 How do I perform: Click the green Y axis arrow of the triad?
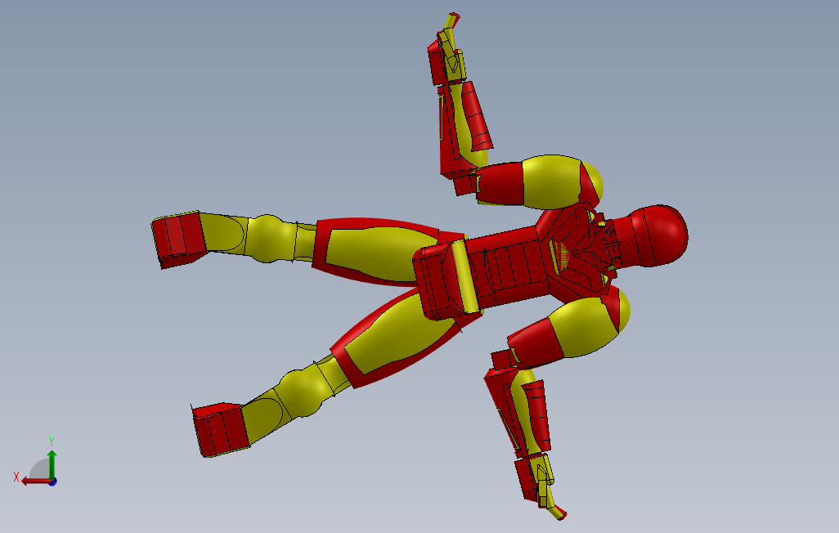[x=52, y=464]
